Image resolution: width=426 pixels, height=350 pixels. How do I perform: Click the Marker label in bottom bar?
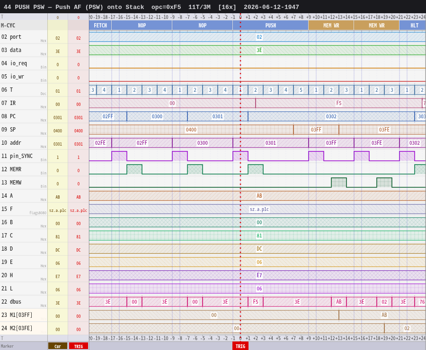click(x=7, y=346)
